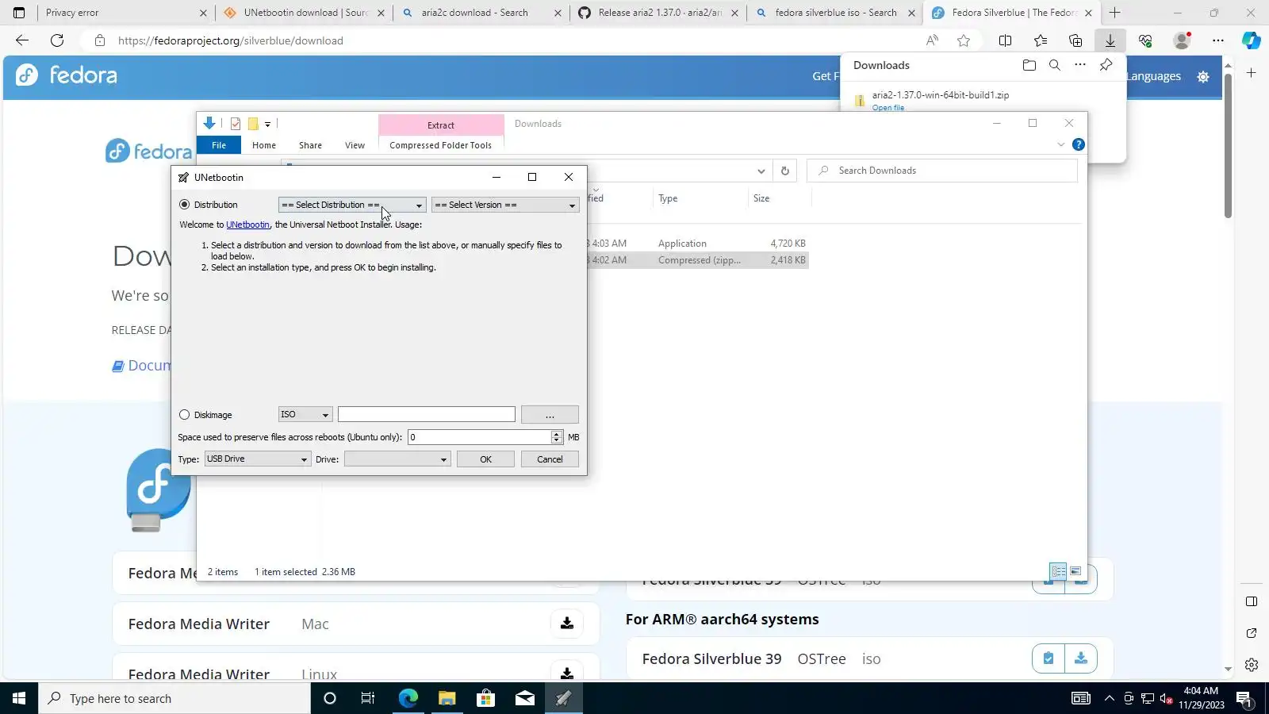
Task: Follow the UNetbootin link in welcome text
Action: tap(247, 225)
